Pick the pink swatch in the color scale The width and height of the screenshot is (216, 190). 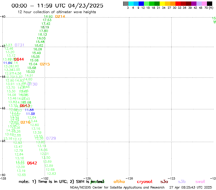click(204, 4)
